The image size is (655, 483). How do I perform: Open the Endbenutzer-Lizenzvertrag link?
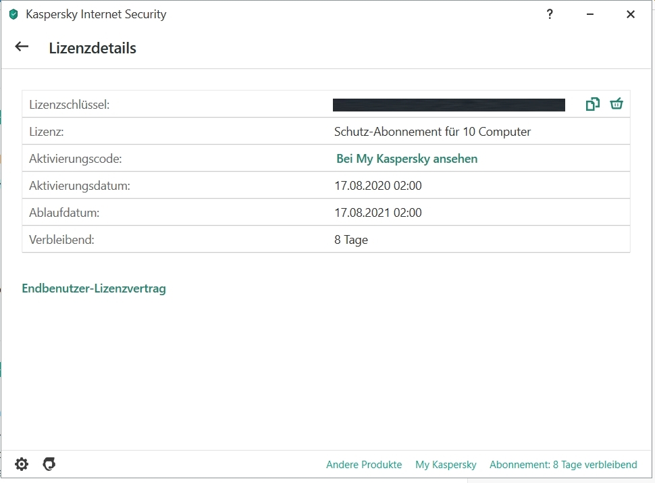coord(94,288)
